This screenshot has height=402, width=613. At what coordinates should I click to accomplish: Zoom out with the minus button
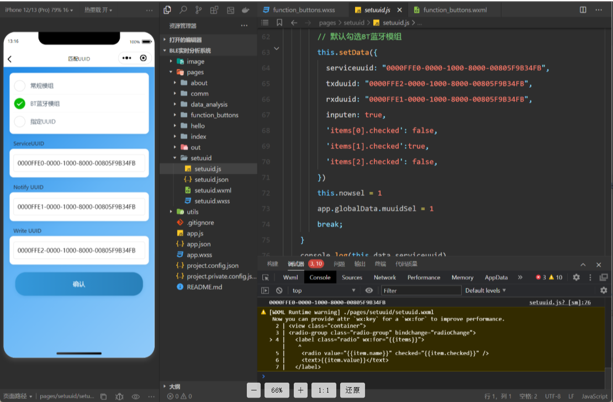coord(253,390)
